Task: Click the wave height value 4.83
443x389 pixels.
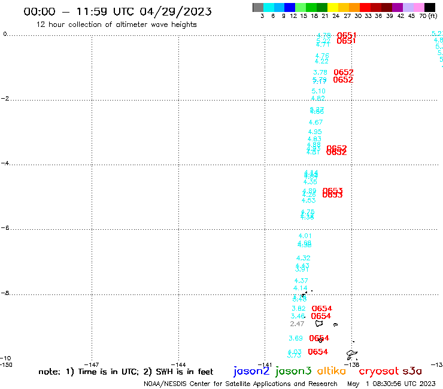Action: (314, 139)
